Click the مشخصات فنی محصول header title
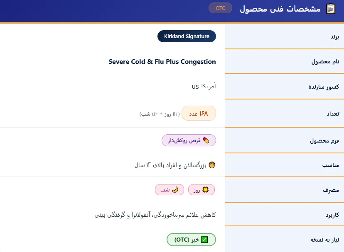 point(280,9)
